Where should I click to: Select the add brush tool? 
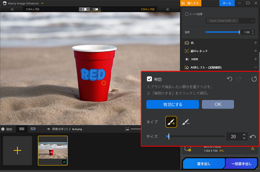[171, 122]
